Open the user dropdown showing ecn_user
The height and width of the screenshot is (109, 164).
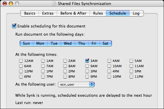pos(76,84)
